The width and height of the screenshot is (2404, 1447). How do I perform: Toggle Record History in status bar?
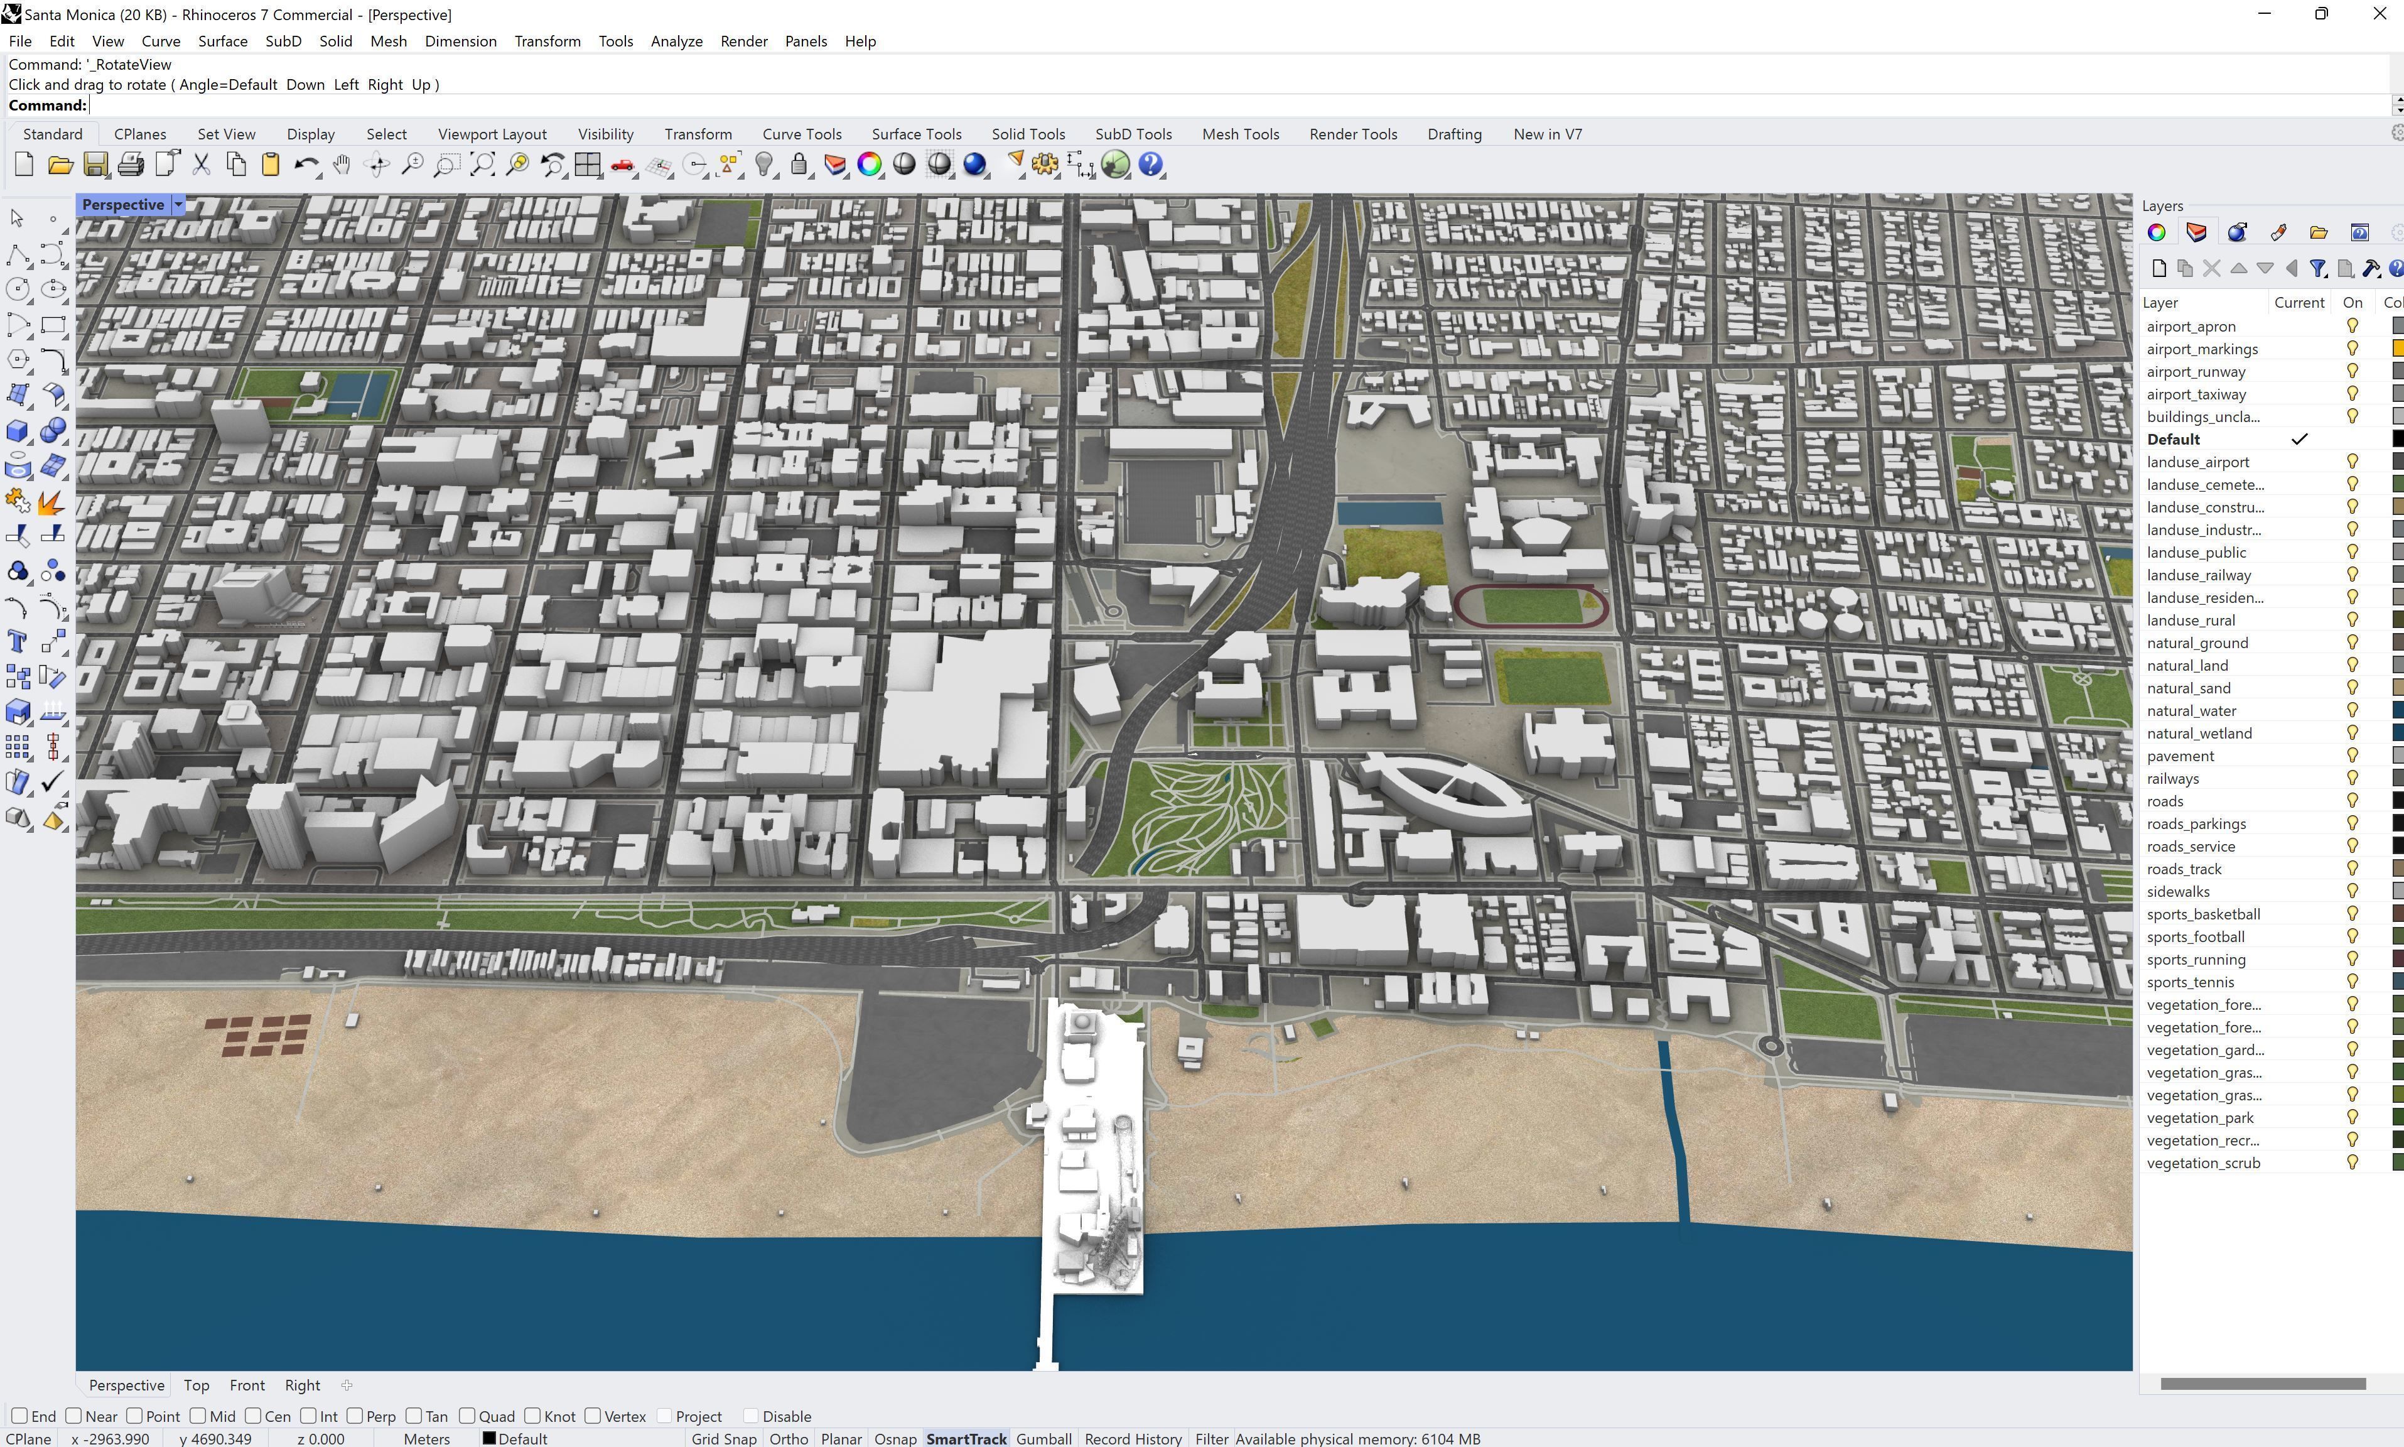tap(1133, 1438)
